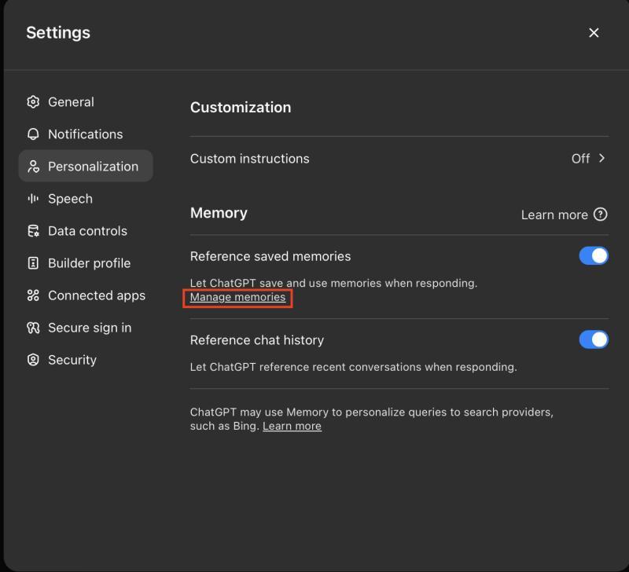
Task: Open the Data controls section
Action: click(87, 231)
